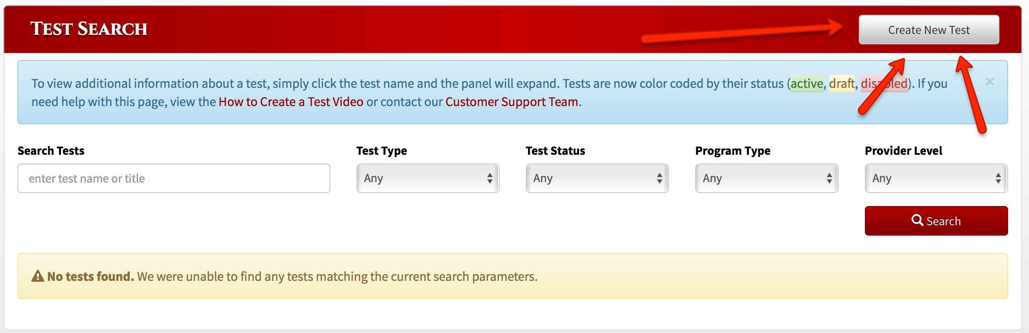Expand the Provider Level dropdown
The height and width of the screenshot is (333, 1029).
coord(936,178)
